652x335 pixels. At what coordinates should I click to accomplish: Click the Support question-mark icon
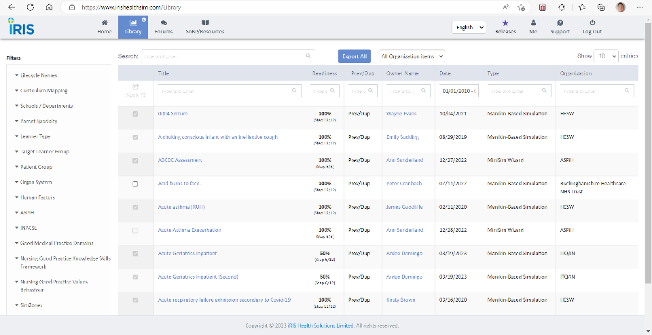point(560,23)
